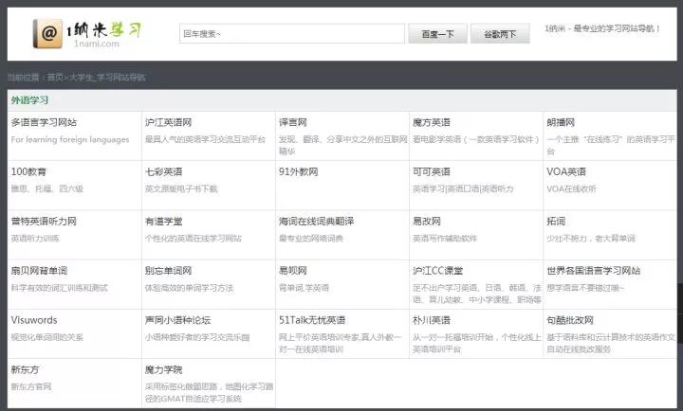Open the 易呗网 link
The height and width of the screenshot is (411, 683).
click(293, 271)
